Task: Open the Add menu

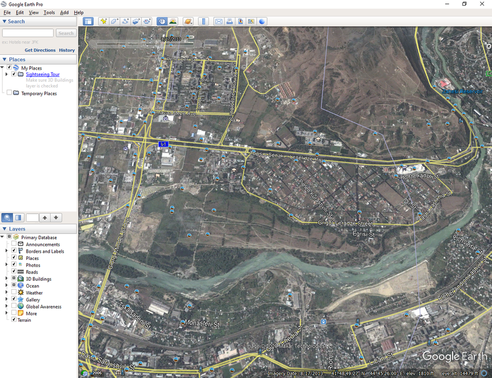Action: pos(64,12)
